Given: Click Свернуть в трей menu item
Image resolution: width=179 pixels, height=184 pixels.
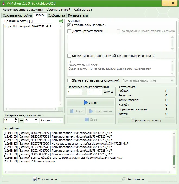Looking at the screenshot, I should tap(58, 10).
